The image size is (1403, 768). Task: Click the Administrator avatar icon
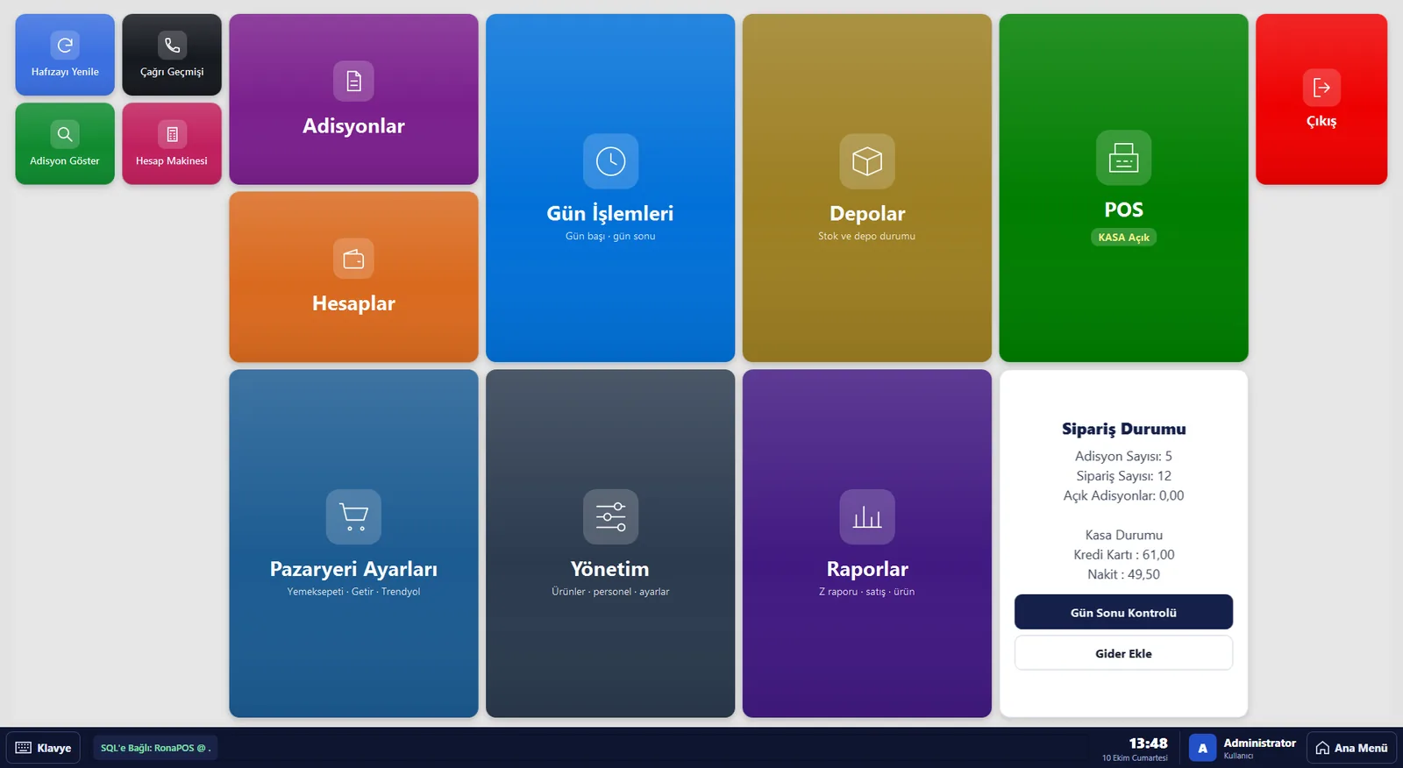tap(1202, 748)
